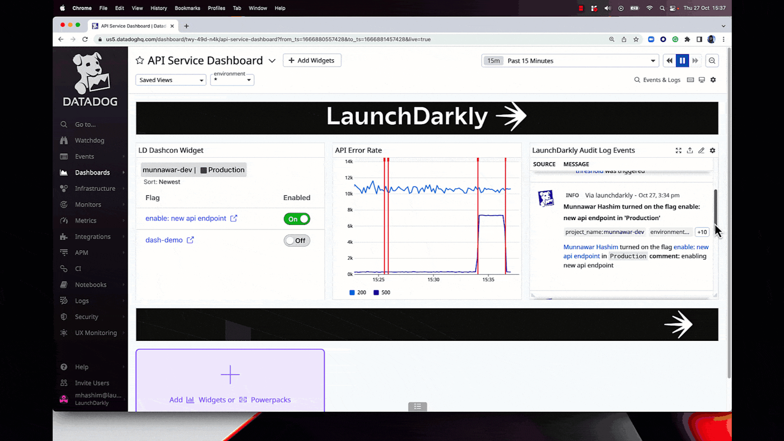Click the Munnawar Hashim link in audit log
784x441 pixels.
[x=591, y=247]
